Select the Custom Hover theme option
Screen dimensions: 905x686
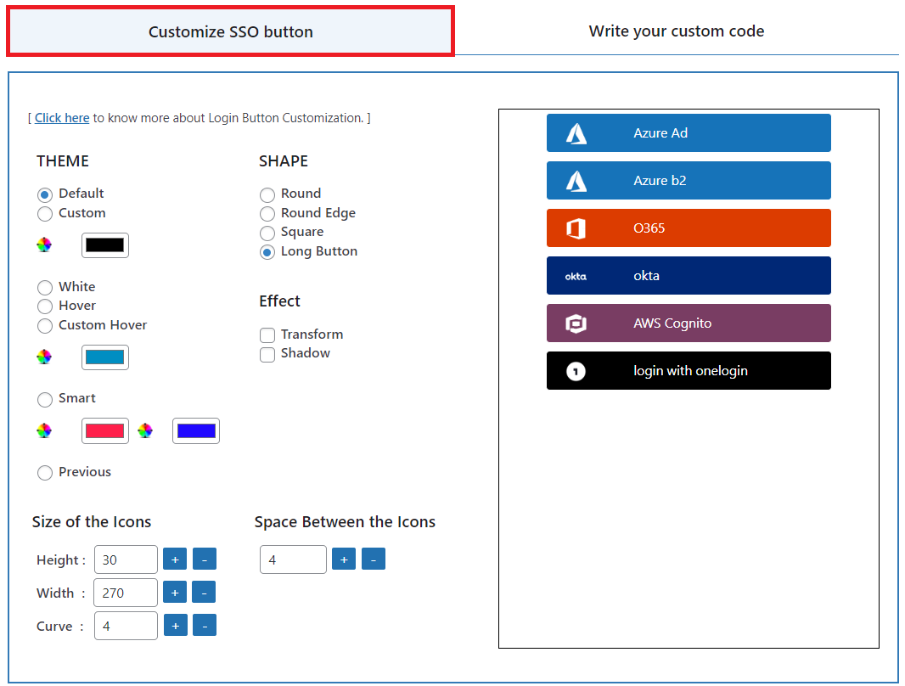pyautogui.click(x=44, y=326)
